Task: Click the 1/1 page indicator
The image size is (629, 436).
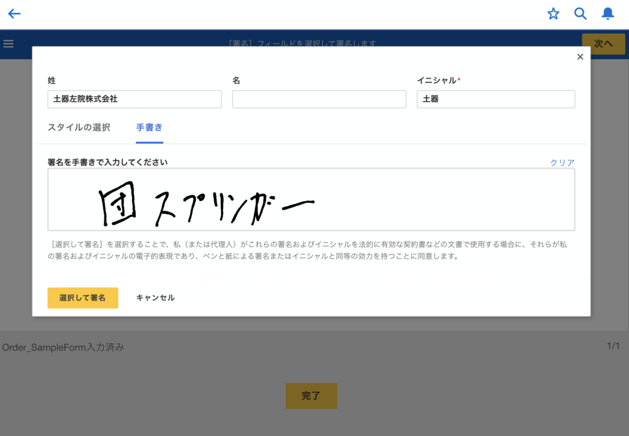Action: coord(613,346)
